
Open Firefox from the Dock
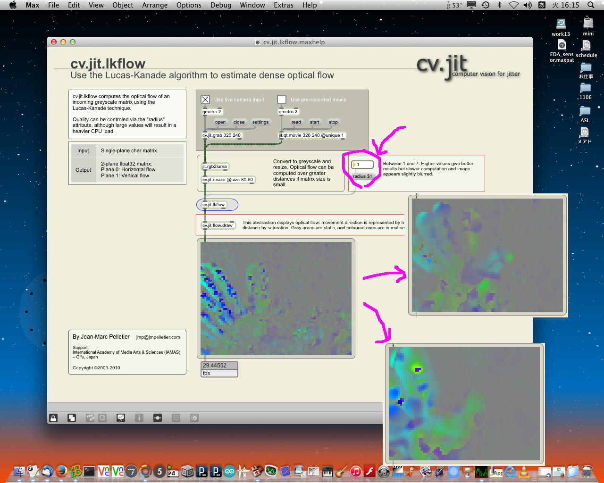[61, 471]
